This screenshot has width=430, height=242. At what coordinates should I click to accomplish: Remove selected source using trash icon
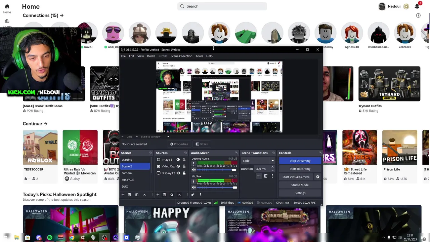point(164,195)
